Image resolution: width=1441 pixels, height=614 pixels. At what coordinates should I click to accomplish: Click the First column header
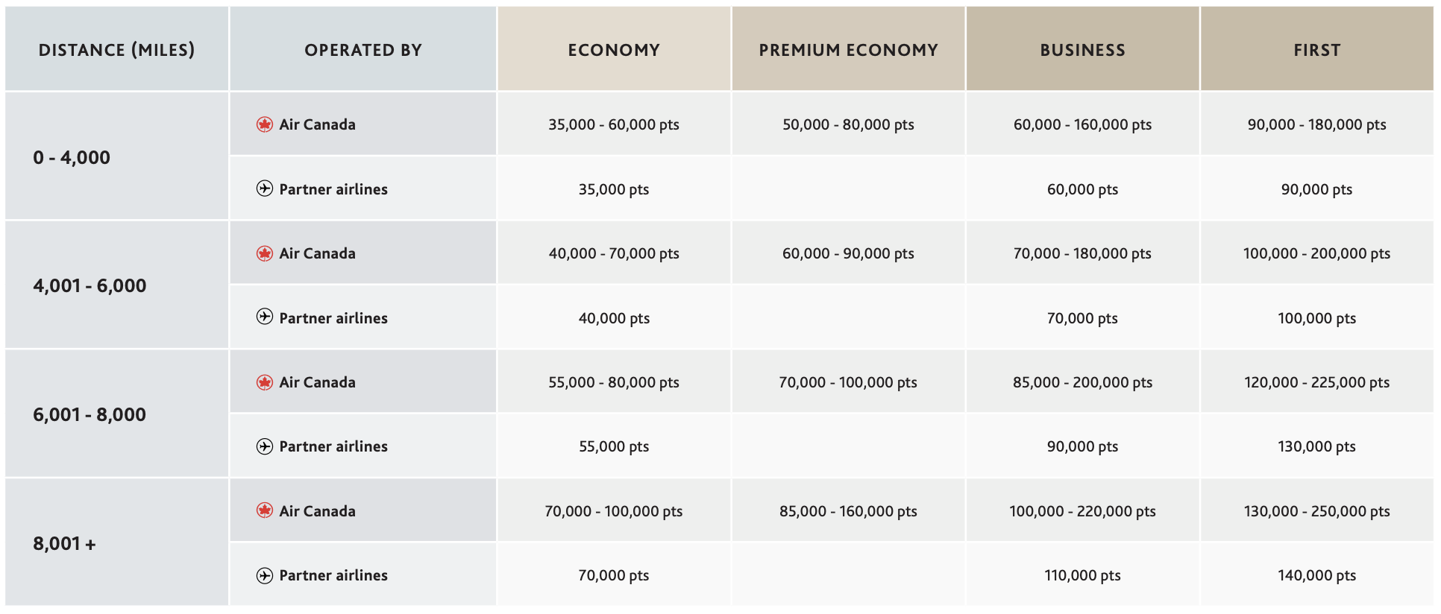click(1316, 50)
